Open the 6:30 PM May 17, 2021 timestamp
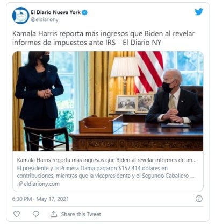The width and height of the screenshot is (215, 224). point(40,199)
